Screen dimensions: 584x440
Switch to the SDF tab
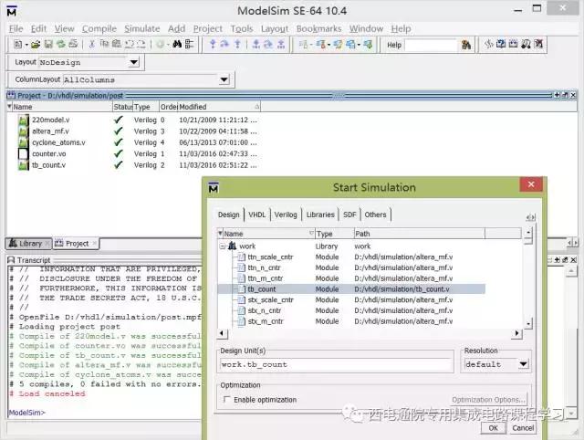[x=349, y=215]
